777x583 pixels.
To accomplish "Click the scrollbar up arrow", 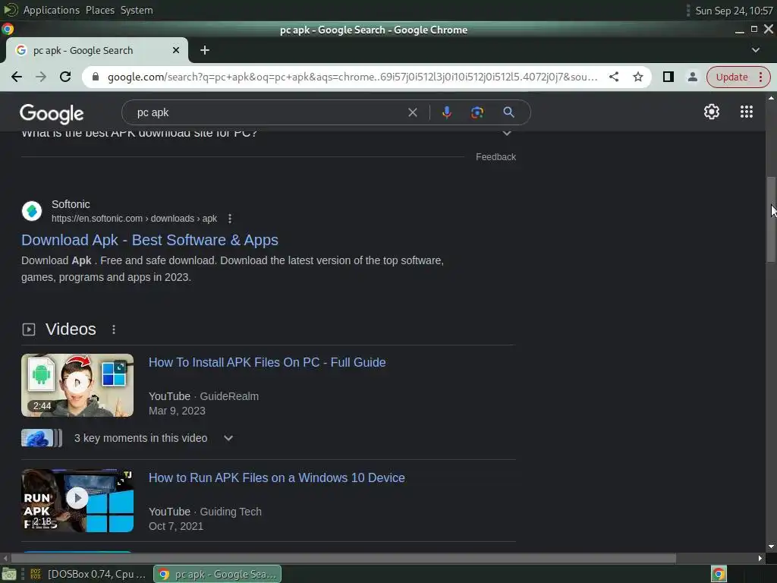I will point(771,99).
